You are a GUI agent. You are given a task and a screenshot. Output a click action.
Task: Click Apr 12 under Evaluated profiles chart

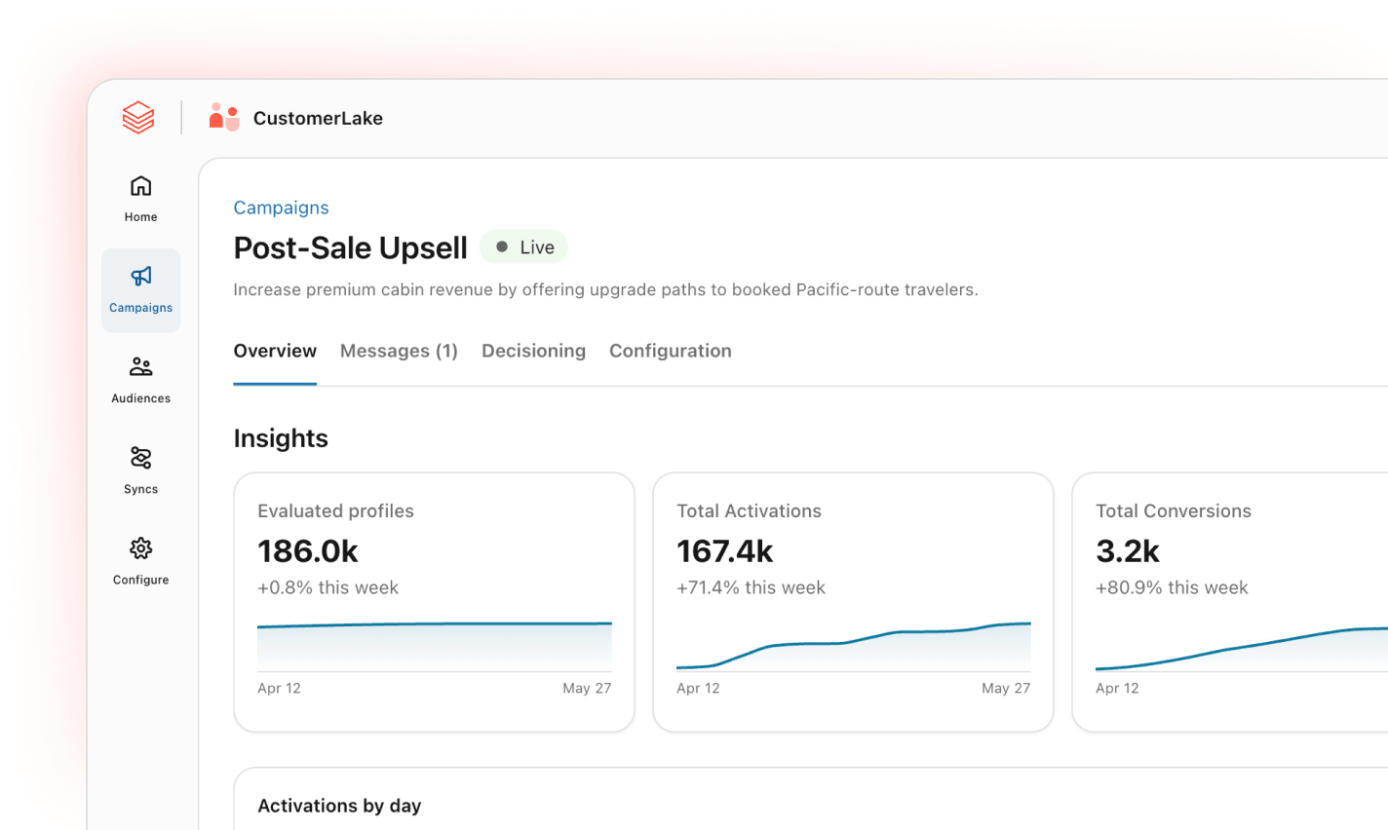click(x=279, y=688)
